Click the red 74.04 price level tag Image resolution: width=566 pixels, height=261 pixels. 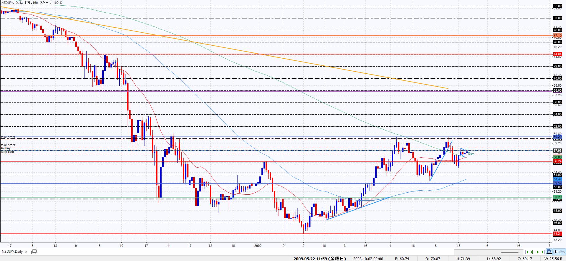[557, 54]
